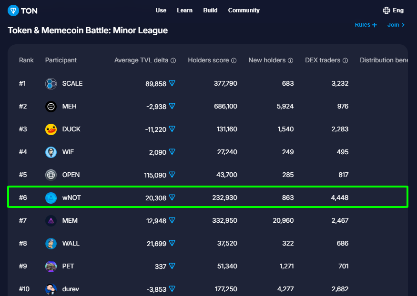Click info icon next to Average TVL delta
The image size is (417, 296).
[173, 60]
